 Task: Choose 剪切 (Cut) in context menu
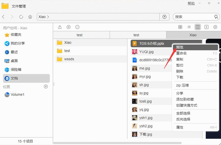tap(195, 65)
